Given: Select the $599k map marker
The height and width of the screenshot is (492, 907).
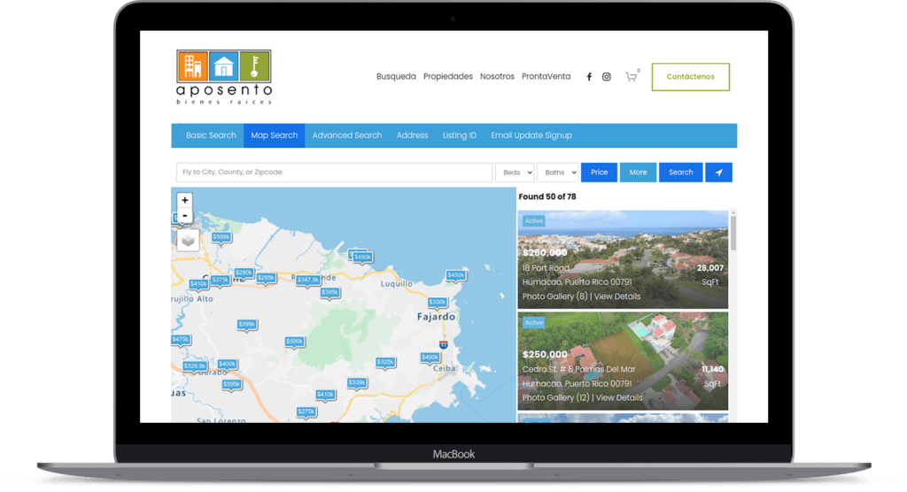Looking at the screenshot, I should pos(221,237).
